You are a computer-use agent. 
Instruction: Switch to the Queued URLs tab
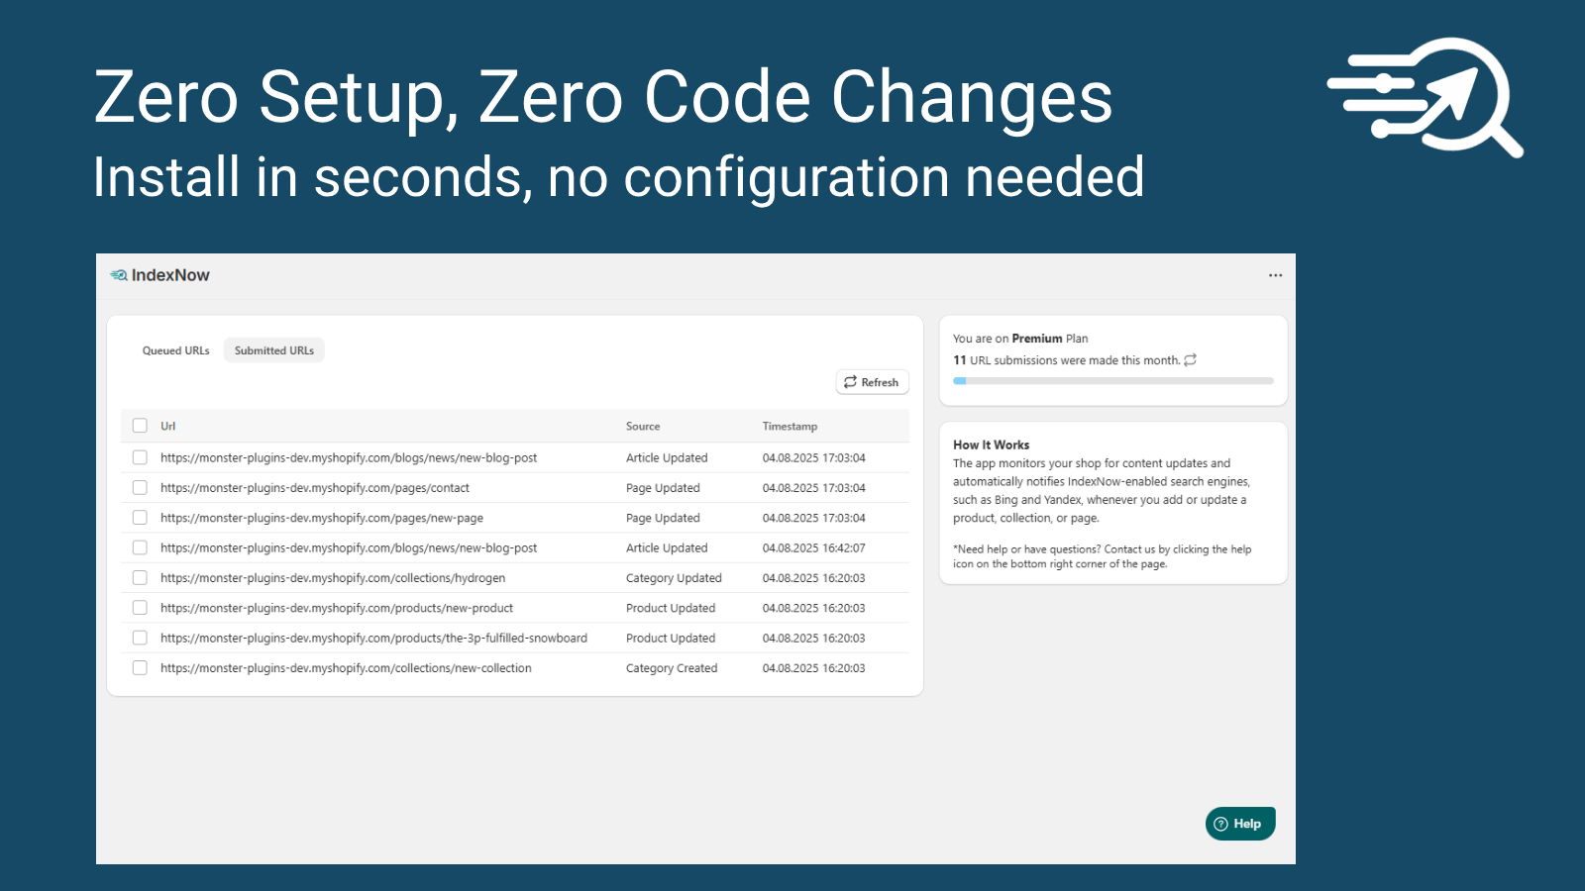(x=175, y=349)
